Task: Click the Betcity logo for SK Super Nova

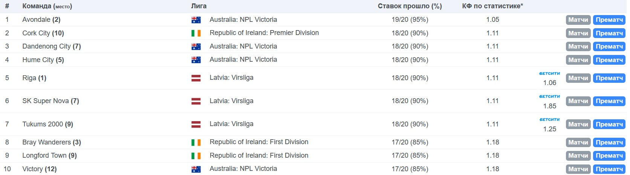Action: click(549, 96)
